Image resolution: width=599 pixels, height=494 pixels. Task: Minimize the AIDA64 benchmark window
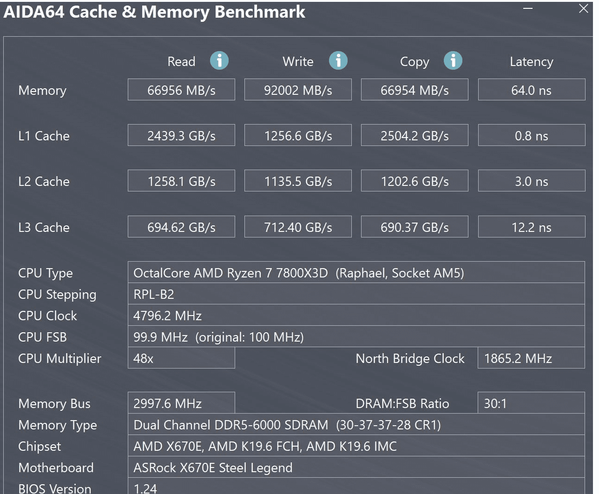(x=528, y=8)
